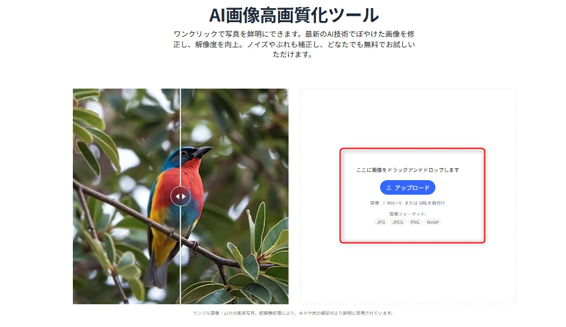
Task: Click the sharp right half of bird photo
Action: pos(235,196)
